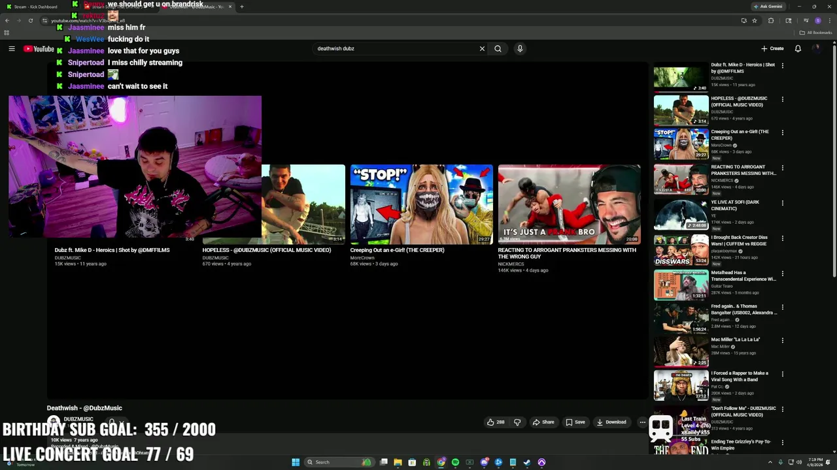Viewport: 837px width, 470px height.
Task: Open Discord from the taskbar
Action: tap(484, 462)
